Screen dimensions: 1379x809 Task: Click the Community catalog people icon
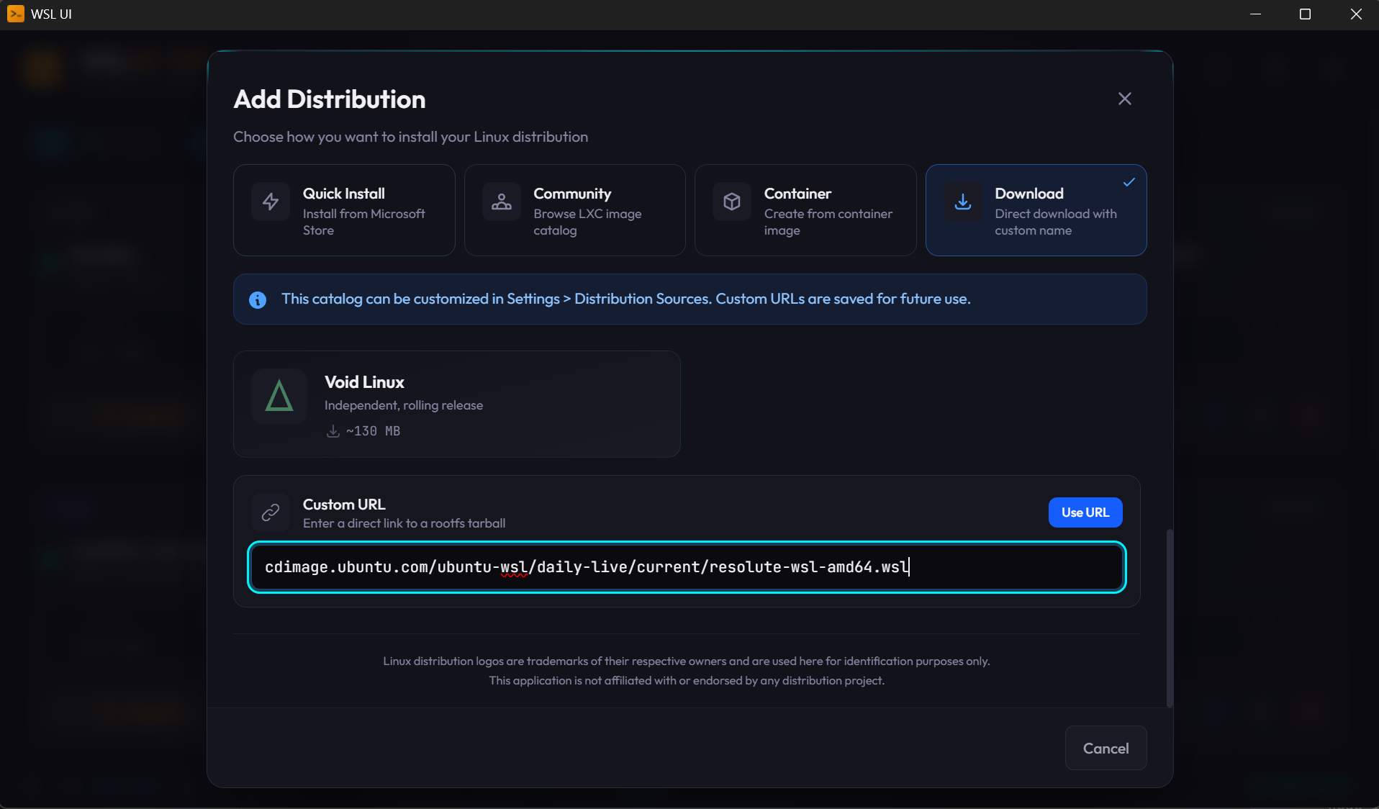[x=502, y=202]
